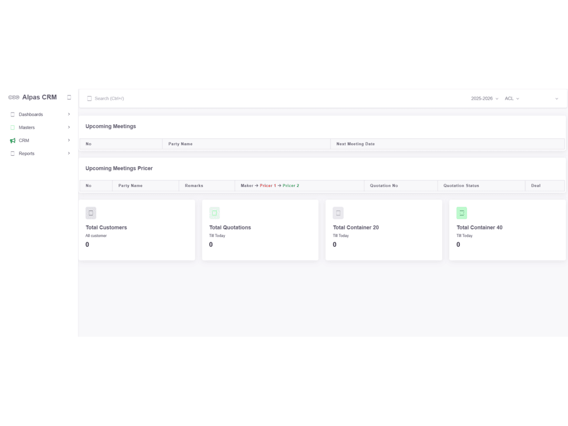Viewport: 568px width, 426px height.
Task: Click the Total Customers card icon
Action: [91, 213]
